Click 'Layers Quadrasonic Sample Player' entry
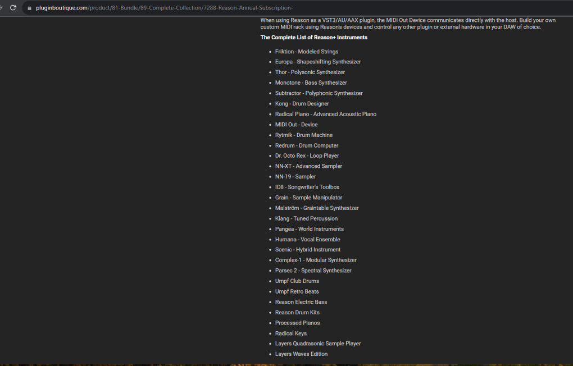The image size is (573, 366). (318, 344)
